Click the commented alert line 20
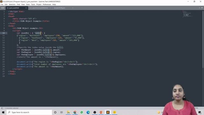The width and height of the screenshot is (204, 115). coord(38,57)
